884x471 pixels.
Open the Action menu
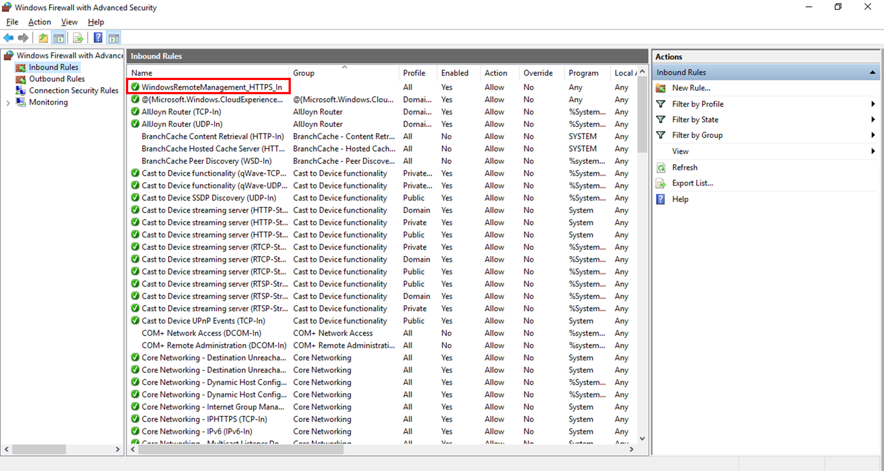pos(40,22)
